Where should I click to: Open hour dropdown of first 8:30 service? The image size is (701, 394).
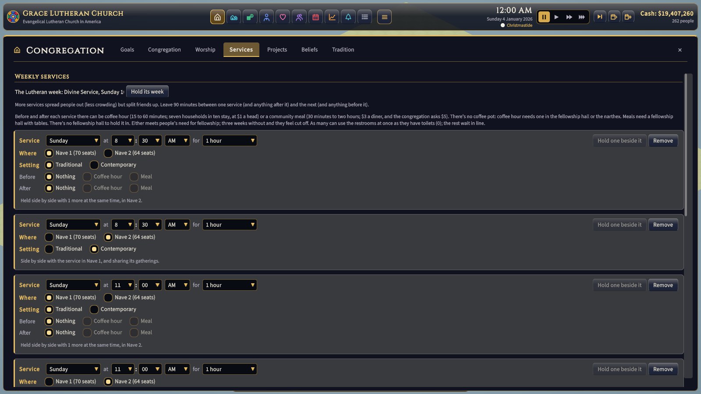pyautogui.click(x=123, y=141)
